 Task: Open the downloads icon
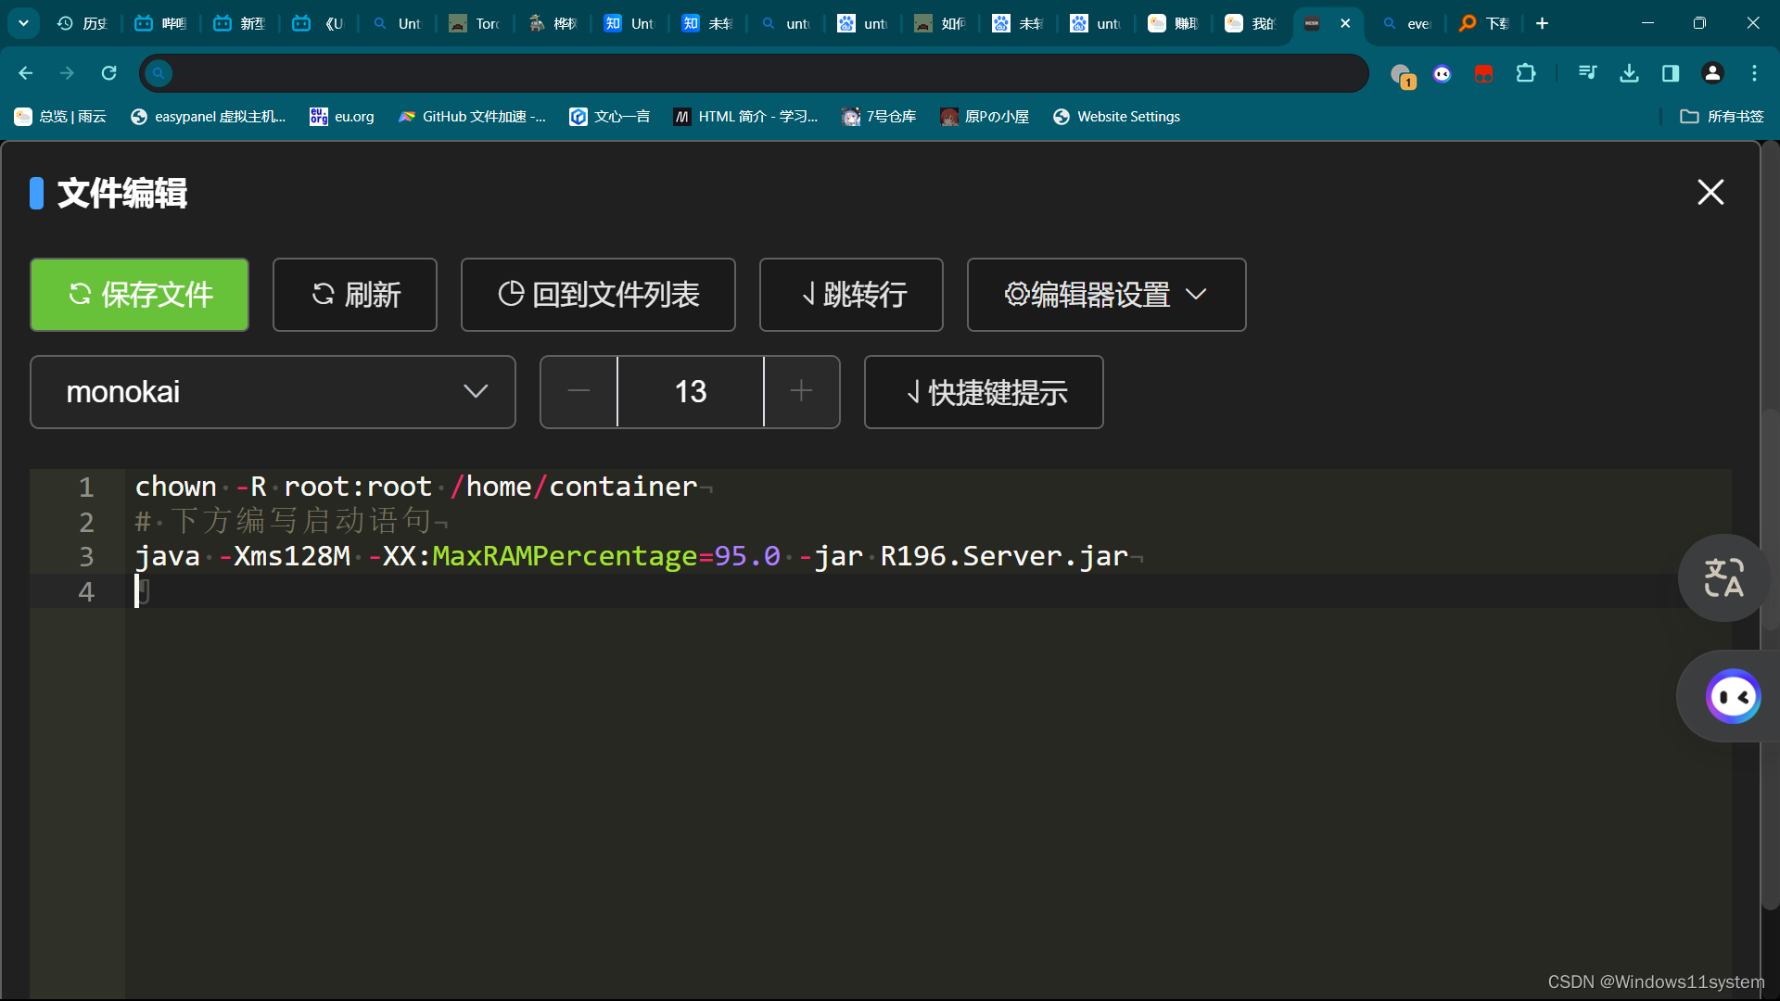click(1629, 72)
